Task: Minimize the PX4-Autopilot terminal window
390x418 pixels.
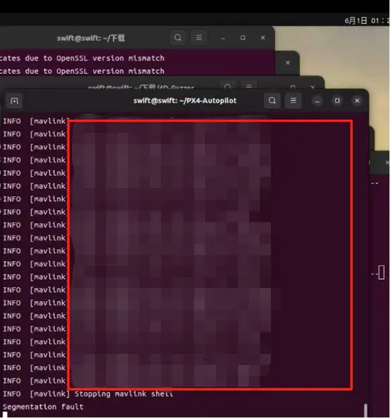Action: click(317, 101)
